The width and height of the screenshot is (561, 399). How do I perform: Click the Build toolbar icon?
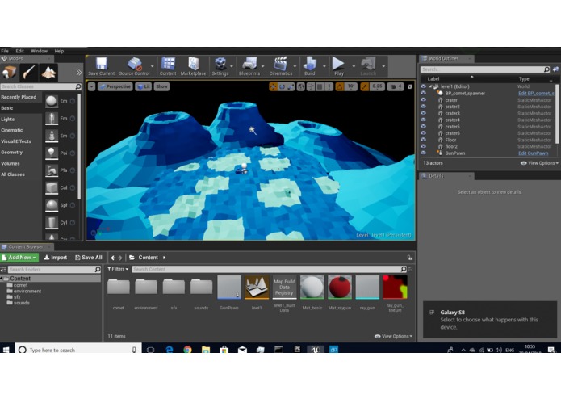click(310, 66)
